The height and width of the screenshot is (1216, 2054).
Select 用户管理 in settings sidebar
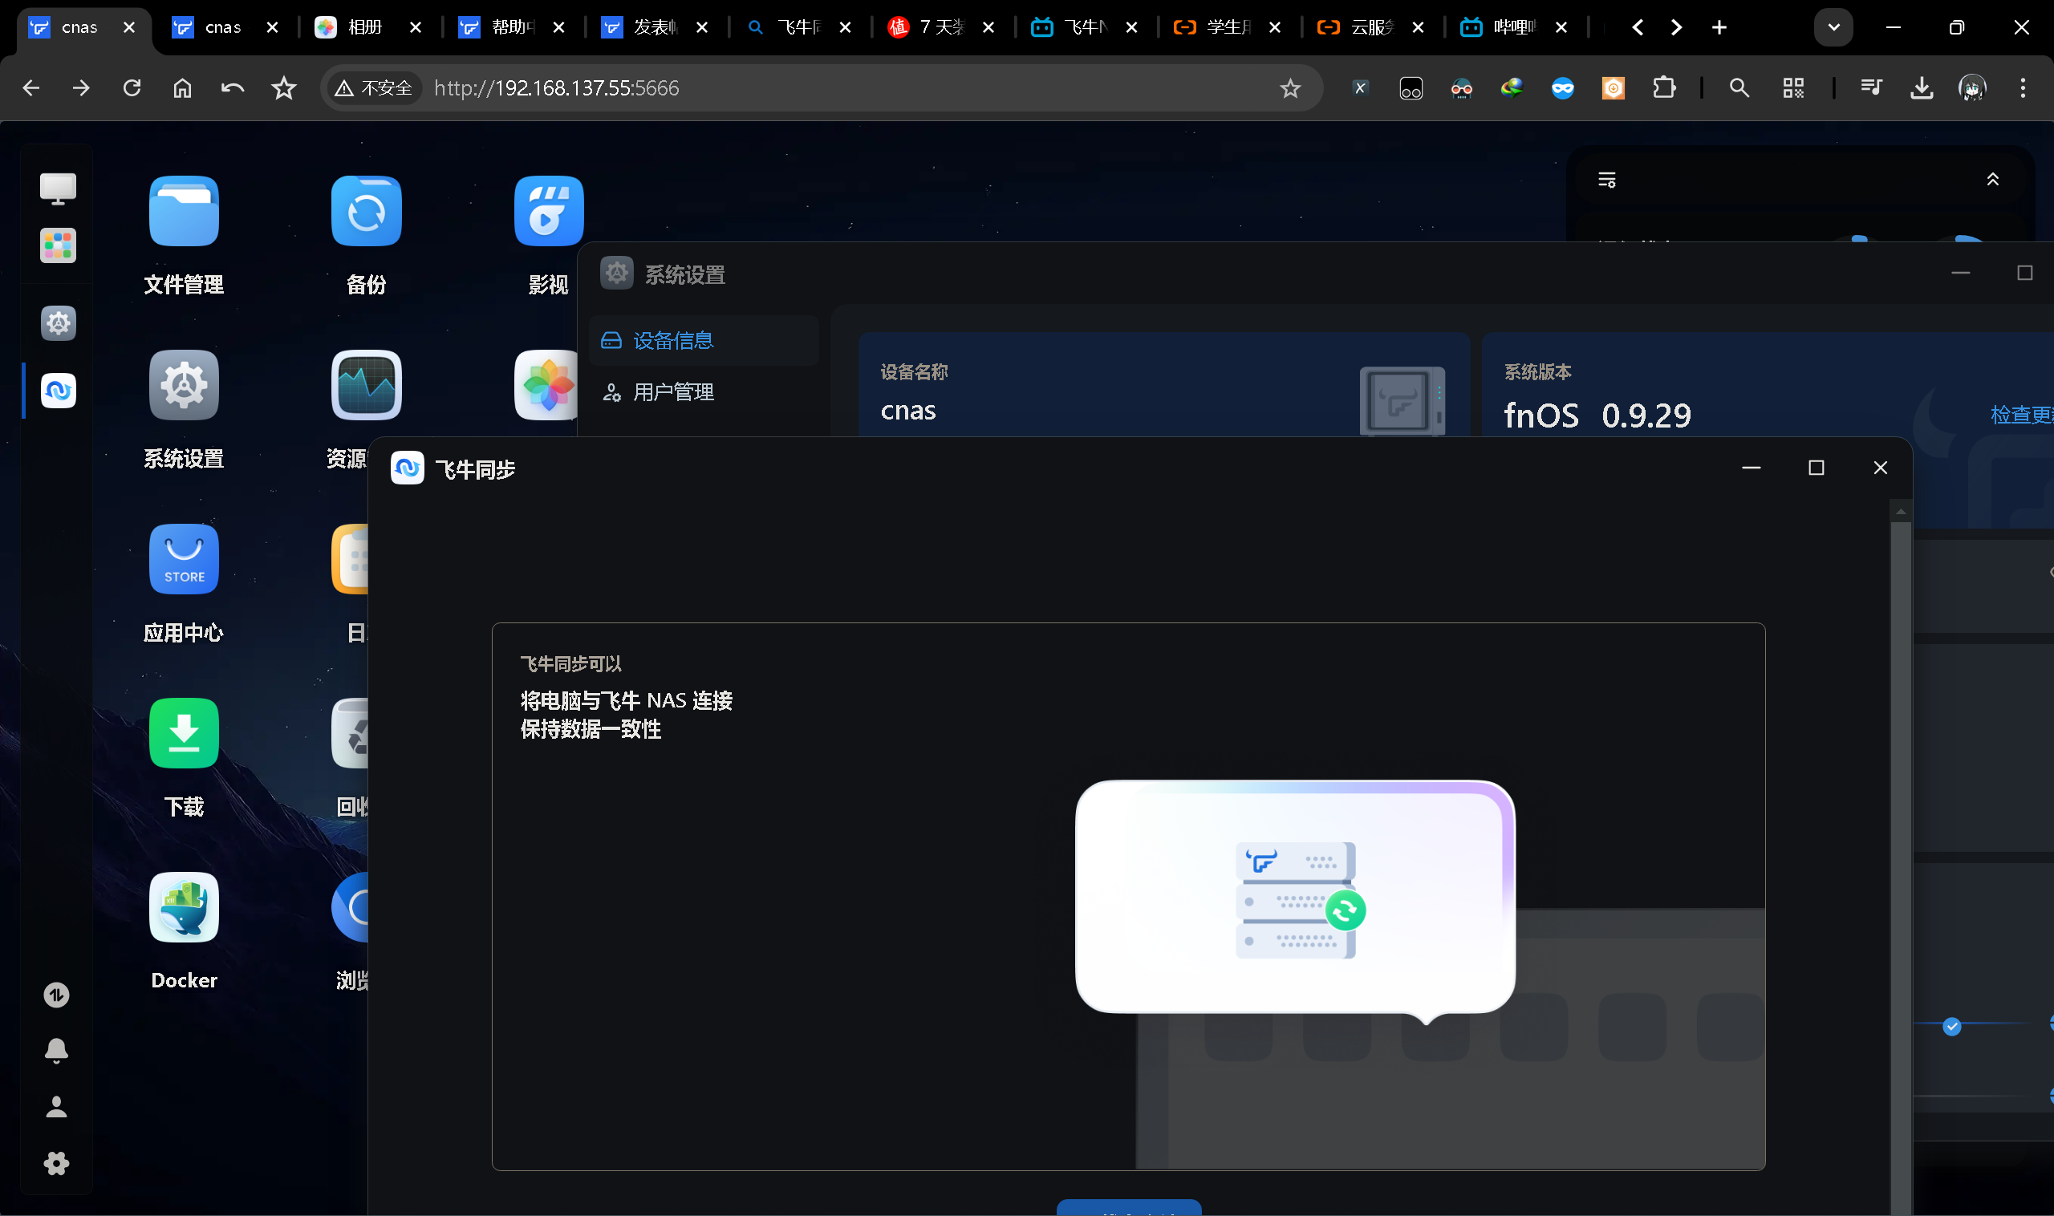(673, 392)
